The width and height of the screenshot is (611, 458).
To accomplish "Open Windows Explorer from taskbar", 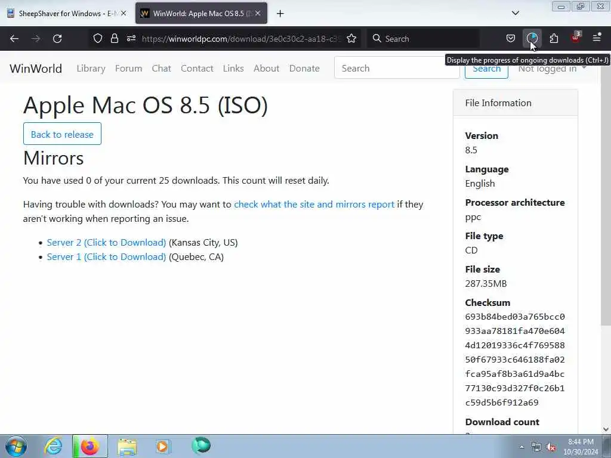I will [x=127, y=447].
